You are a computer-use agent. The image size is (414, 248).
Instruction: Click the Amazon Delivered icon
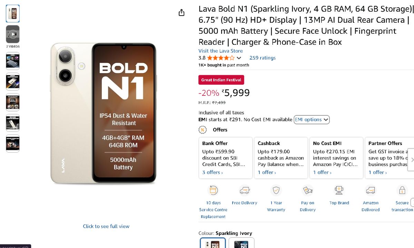click(x=371, y=190)
